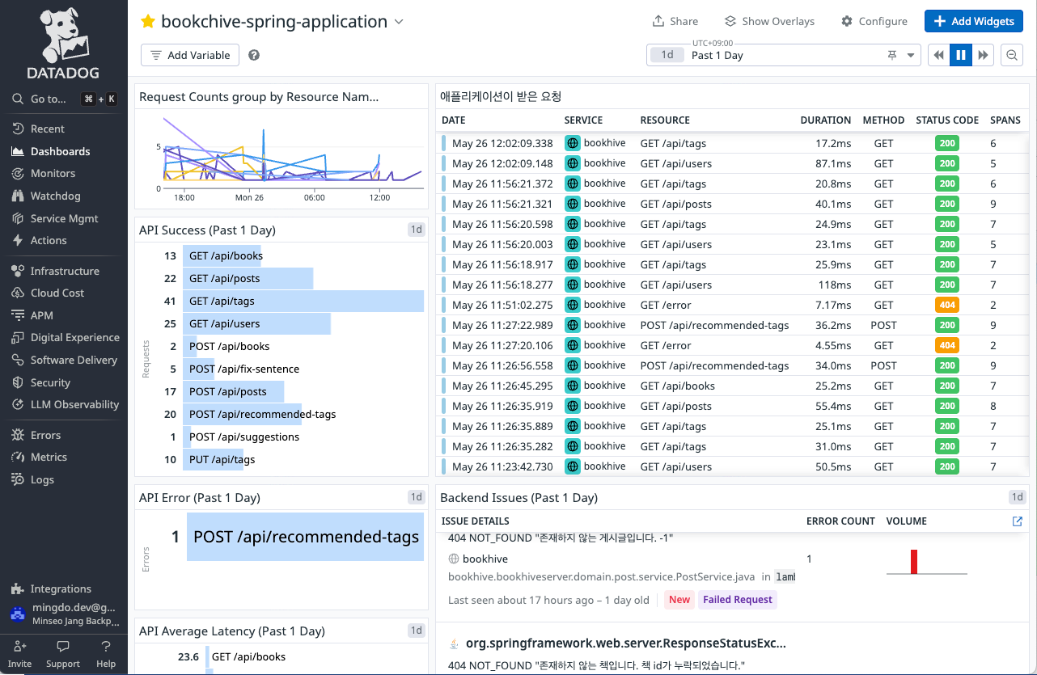Open Recent in the sidebar
Screen dimensions: 1037x675
click(48, 129)
